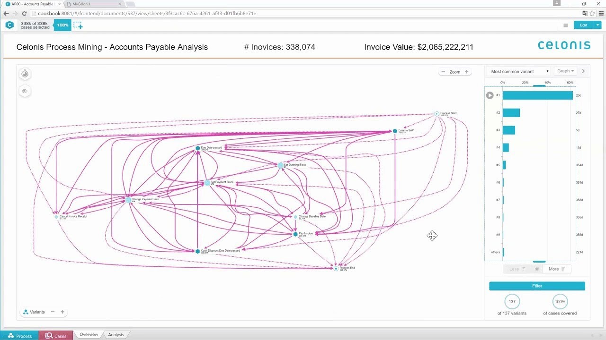The image size is (606, 340).
Task: Collapse the variant panel with right chevron
Action: click(583, 71)
